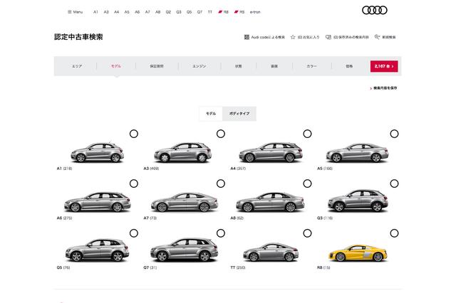Click the Q3 model label text
Screen dimensions: 456x303
click(x=325, y=218)
